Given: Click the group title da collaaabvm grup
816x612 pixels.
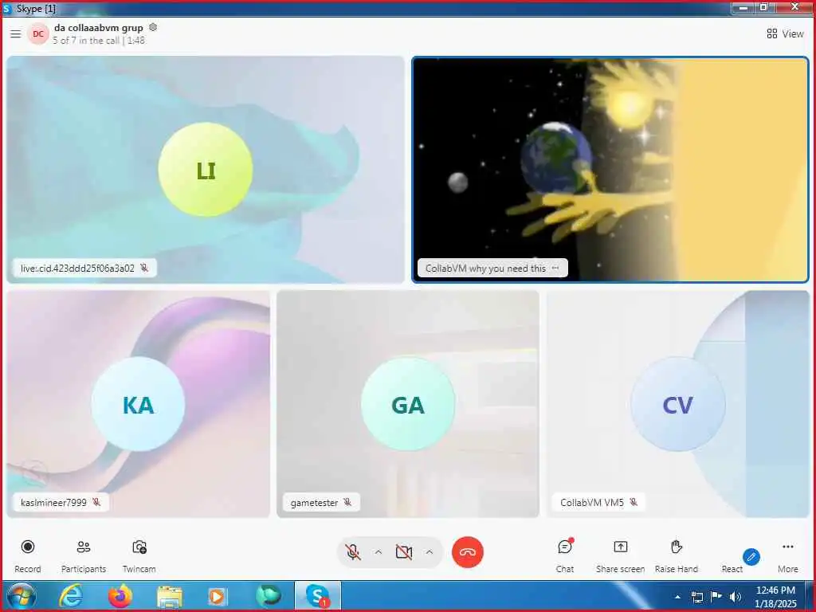Looking at the screenshot, I should pos(98,28).
